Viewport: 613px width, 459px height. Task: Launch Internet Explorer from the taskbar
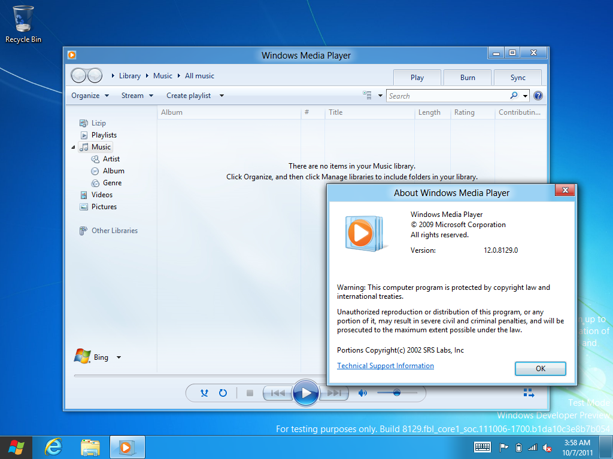[x=54, y=446]
